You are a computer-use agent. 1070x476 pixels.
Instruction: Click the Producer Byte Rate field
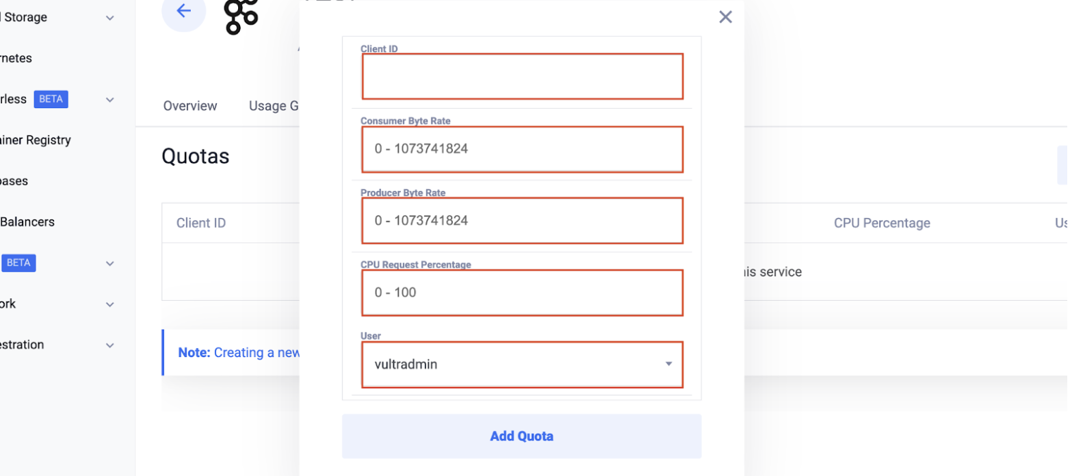coord(522,220)
